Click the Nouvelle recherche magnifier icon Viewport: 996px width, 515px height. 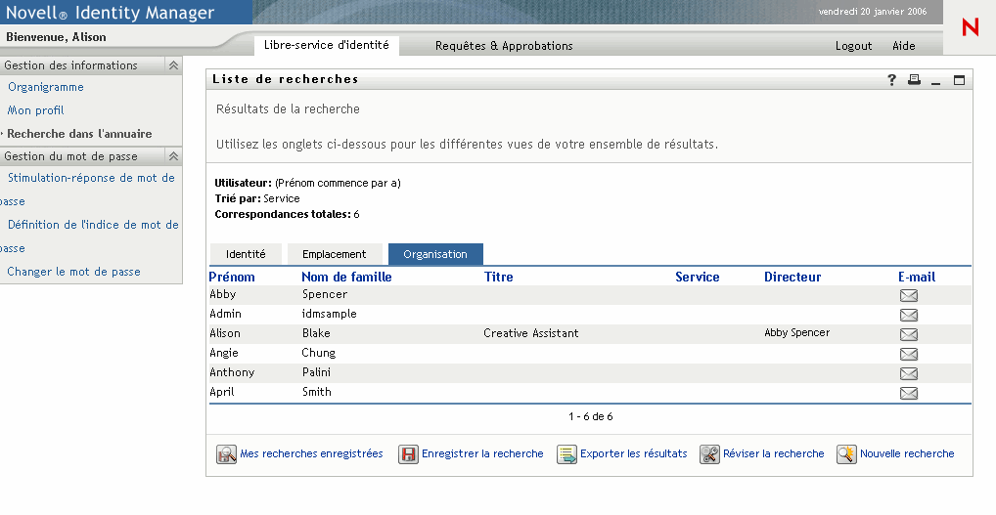coord(846,454)
